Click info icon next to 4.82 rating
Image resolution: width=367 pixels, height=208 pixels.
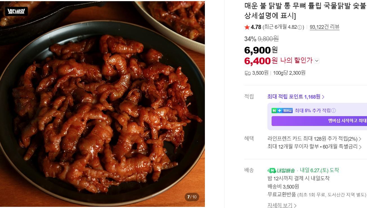(x=300, y=27)
